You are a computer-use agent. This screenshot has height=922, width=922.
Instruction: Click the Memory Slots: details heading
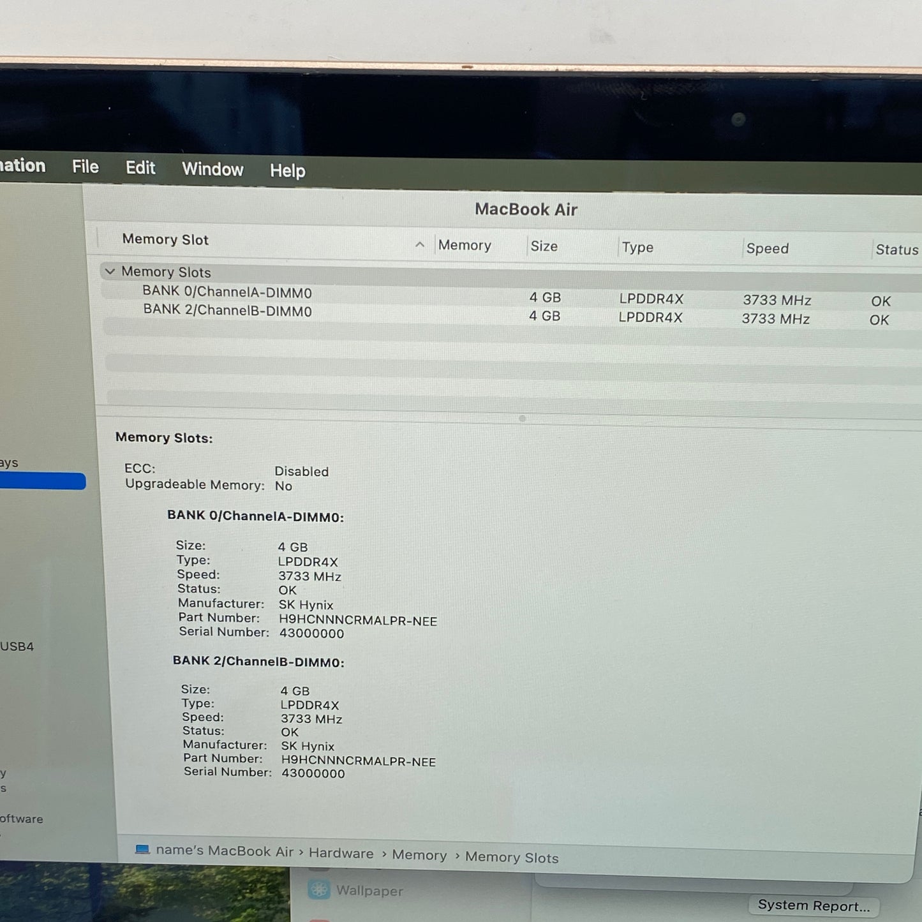click(x=164, y=438)
